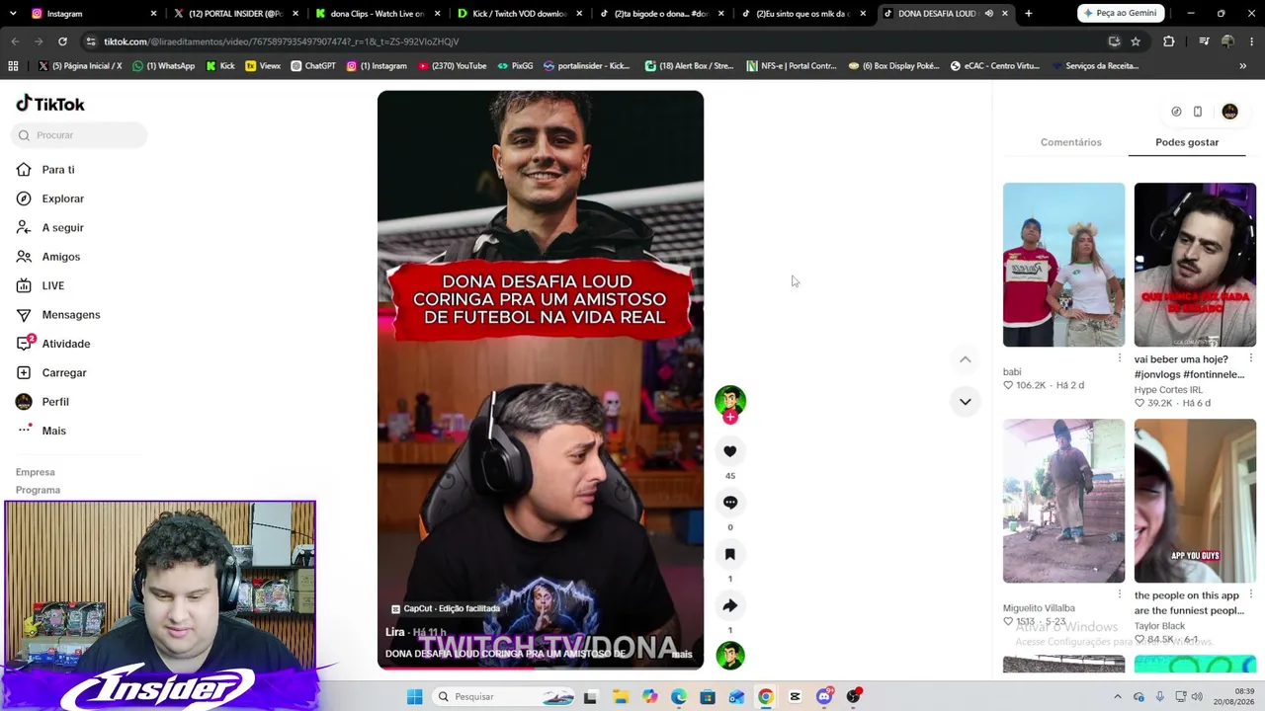Screen dimensions: 1265x711
Task: Open options for the babi video
Action: [1119, 357]
